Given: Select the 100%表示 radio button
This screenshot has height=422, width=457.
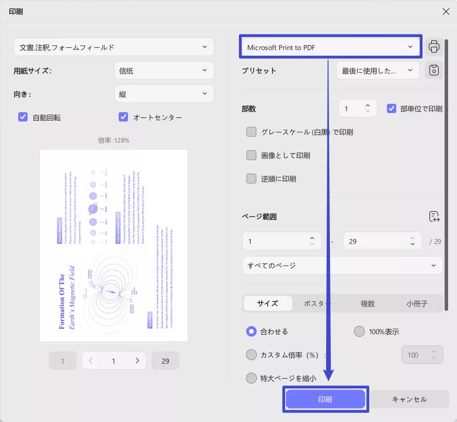Looking at the screenshot, I should [359, 331].
